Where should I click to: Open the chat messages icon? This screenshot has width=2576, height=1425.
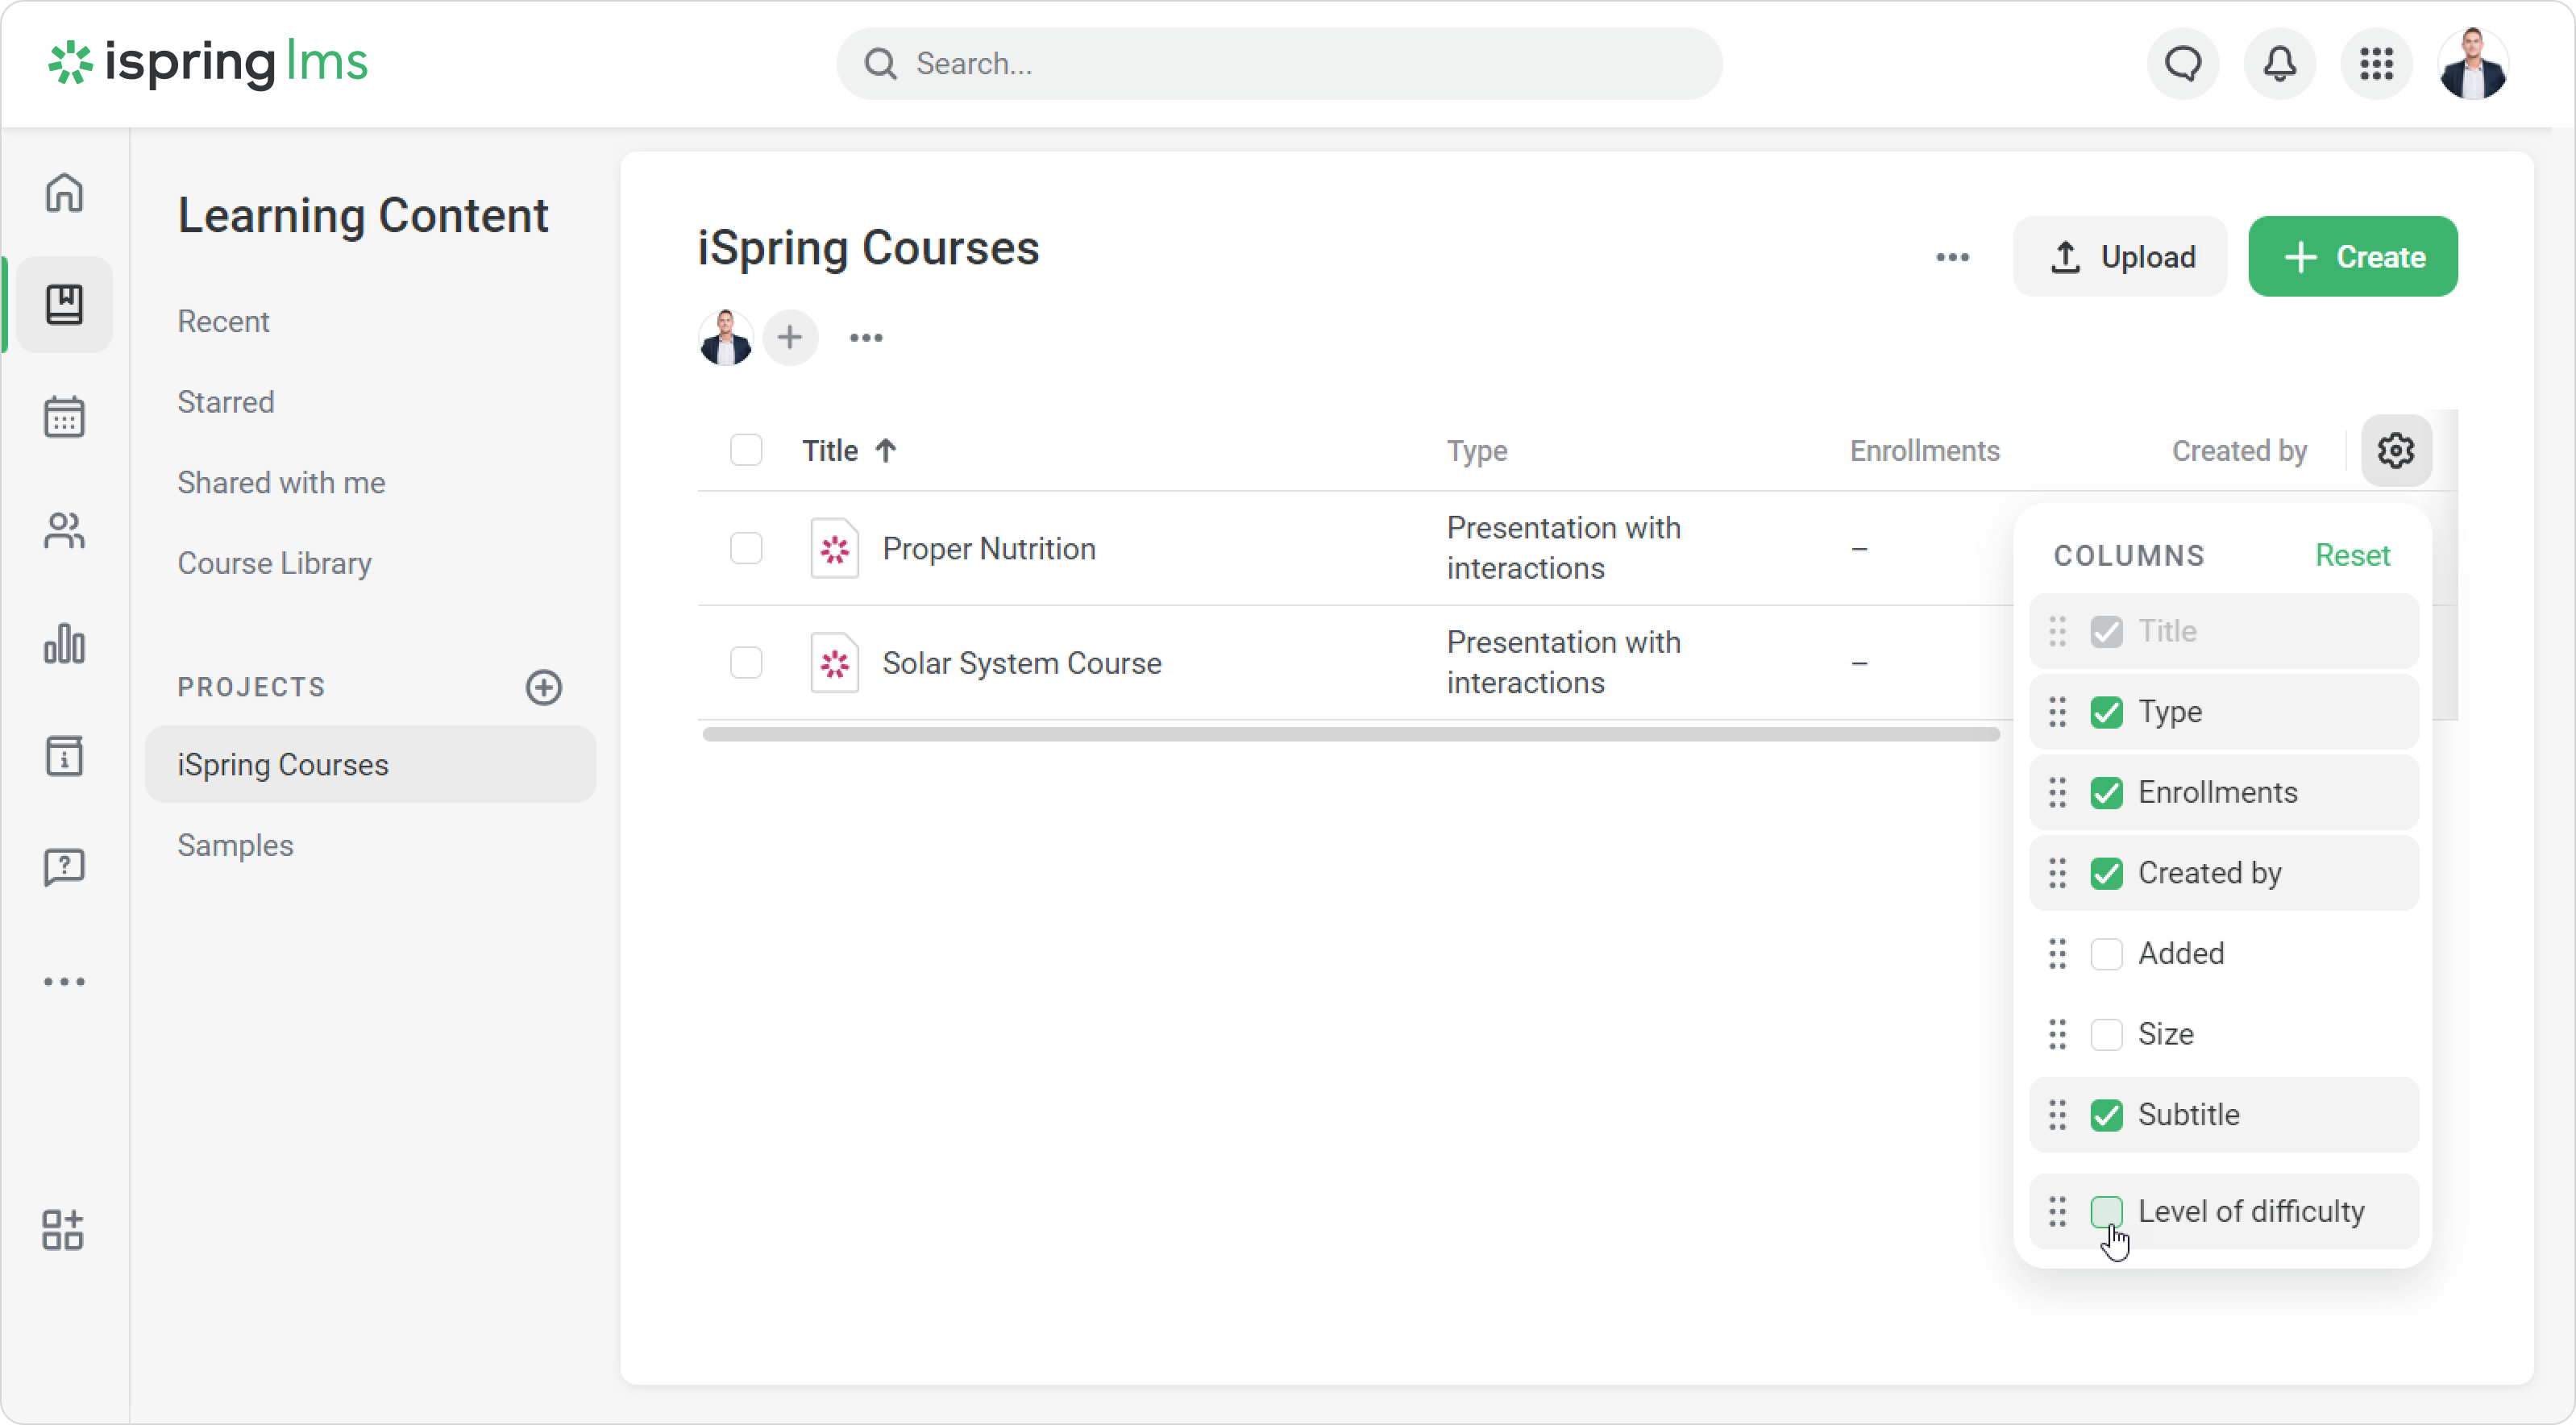coord(2183,64)
